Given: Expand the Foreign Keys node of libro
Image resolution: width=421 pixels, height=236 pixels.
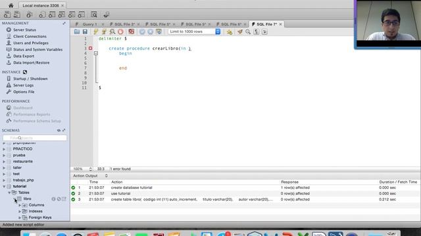Looking at the screenshot, I should coord(20,218).
